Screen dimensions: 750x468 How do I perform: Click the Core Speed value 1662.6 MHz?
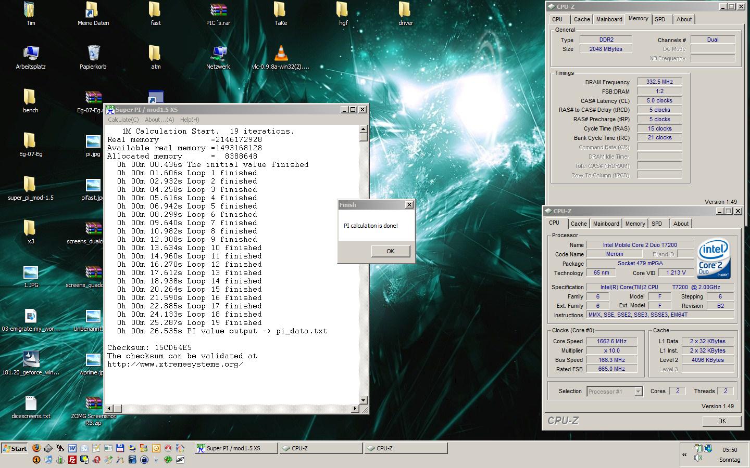coord(612,341)
